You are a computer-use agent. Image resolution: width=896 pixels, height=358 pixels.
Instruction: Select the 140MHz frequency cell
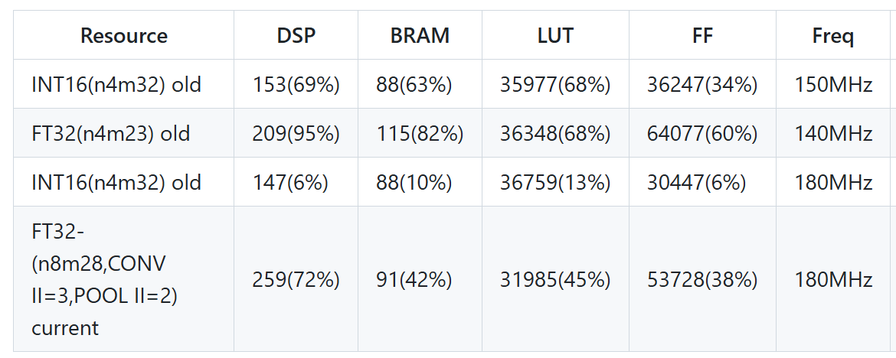(833, 134)
